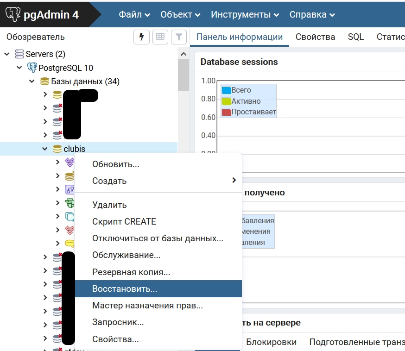405x351 pixels.
Task: Open the Объект menu
Action: 180,15
